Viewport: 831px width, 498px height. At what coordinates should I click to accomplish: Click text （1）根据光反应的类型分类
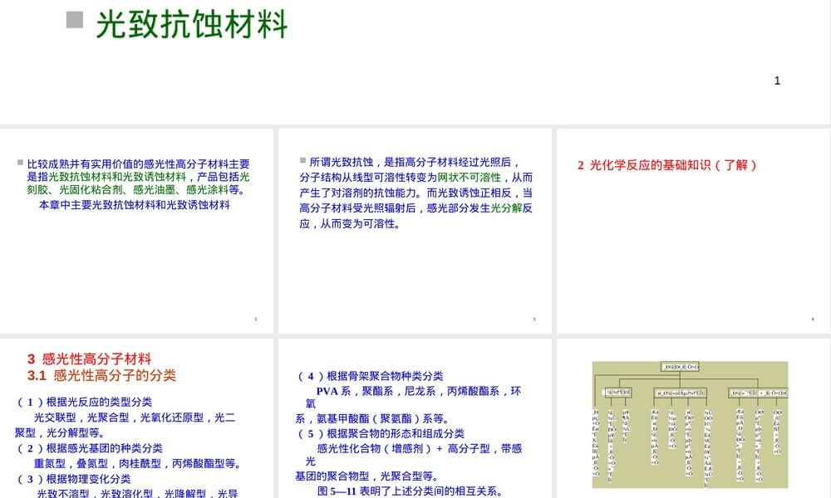[83, 402]
